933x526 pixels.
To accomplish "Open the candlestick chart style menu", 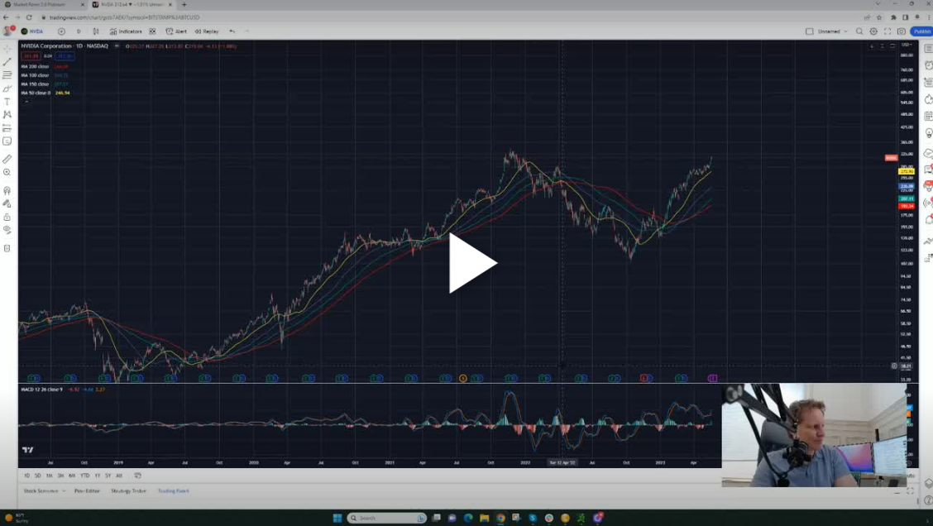I will click(96, 31).
